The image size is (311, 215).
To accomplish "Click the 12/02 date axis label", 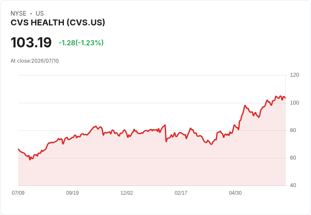I will coord(127,193).
